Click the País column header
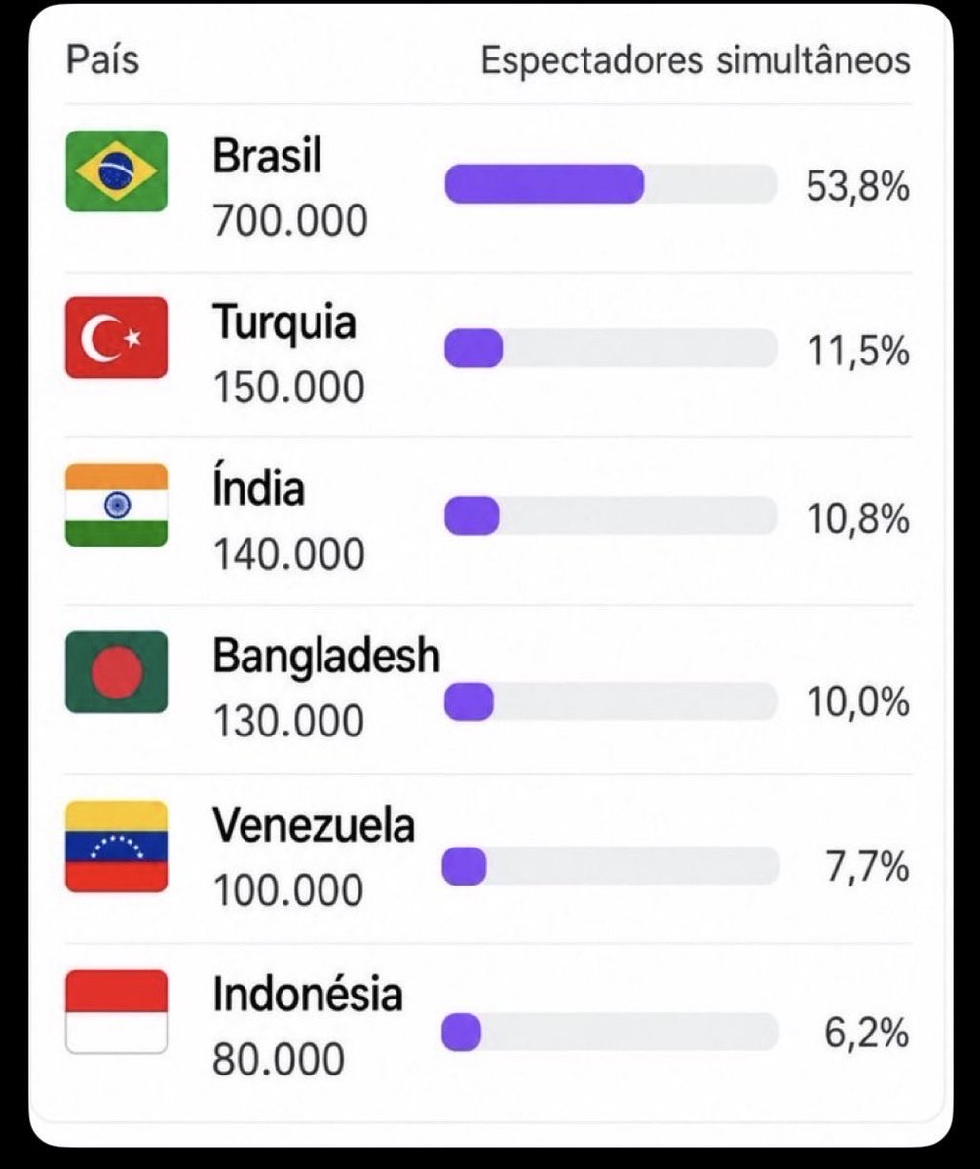The width and height of the screenshot is (980, 1169). coord(102,60)
